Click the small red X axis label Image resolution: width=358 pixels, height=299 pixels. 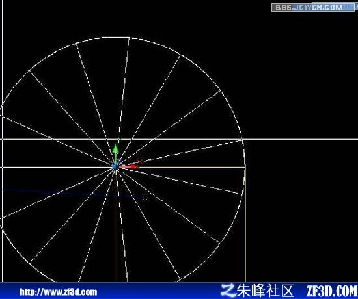(x=140, y=162)
